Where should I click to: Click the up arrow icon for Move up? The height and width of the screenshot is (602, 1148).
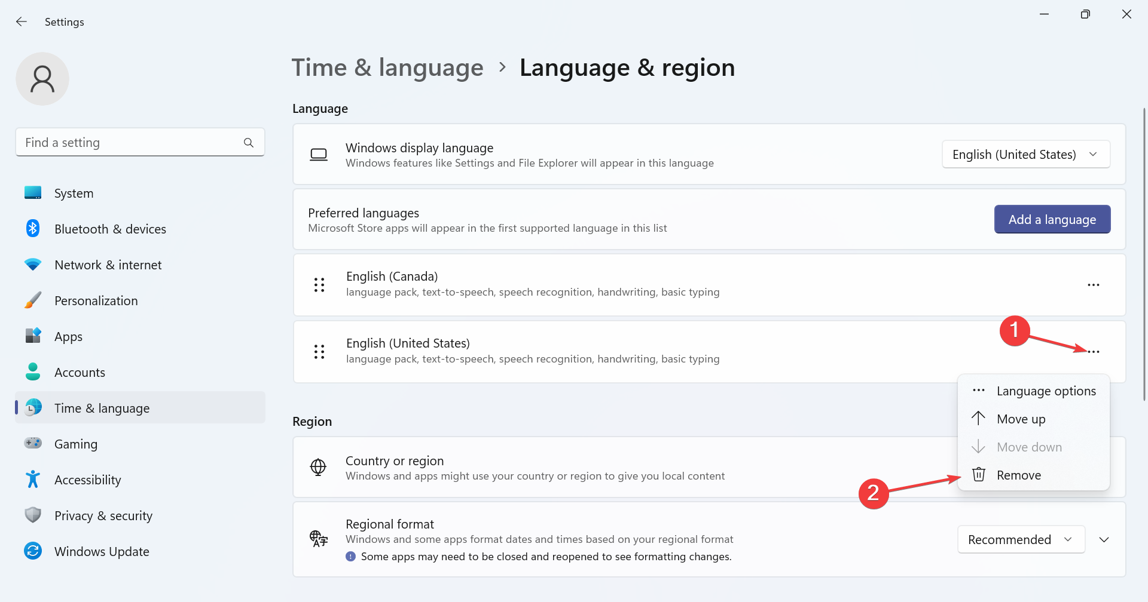(978, 418)
